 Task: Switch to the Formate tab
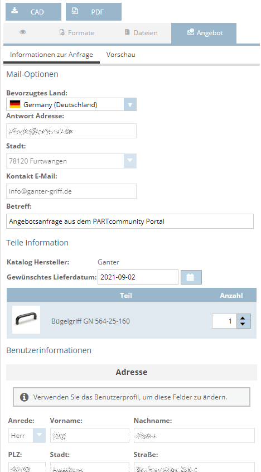point(77,32)
